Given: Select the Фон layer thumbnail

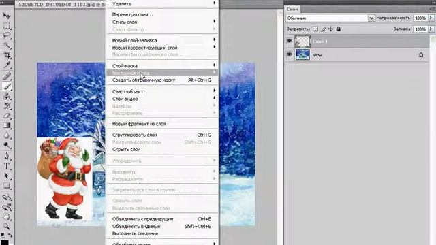Looking at the screenshot, I should tap(302, 54).
